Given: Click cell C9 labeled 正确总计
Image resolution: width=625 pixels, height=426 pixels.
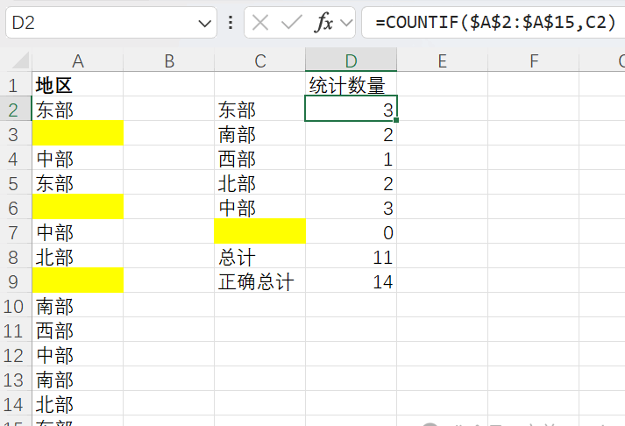Looking at the screenshot, I should pos(259,281).
